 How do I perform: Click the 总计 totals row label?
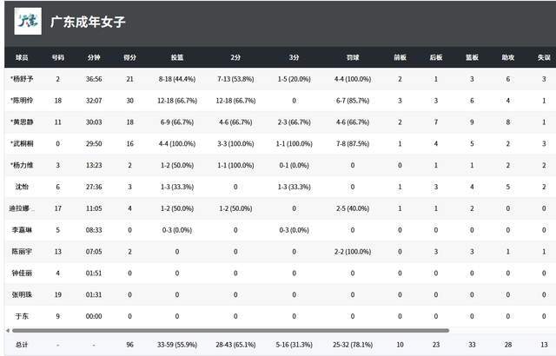coord(21,345)
